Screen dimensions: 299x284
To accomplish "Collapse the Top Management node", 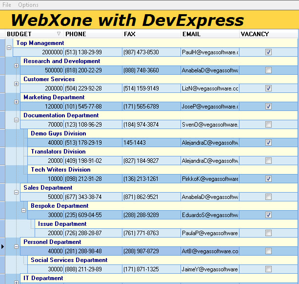I will tap(9, 47).
